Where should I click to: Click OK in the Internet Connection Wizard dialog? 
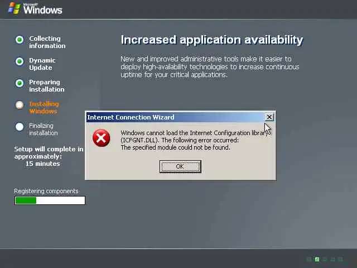pos(180,166)
